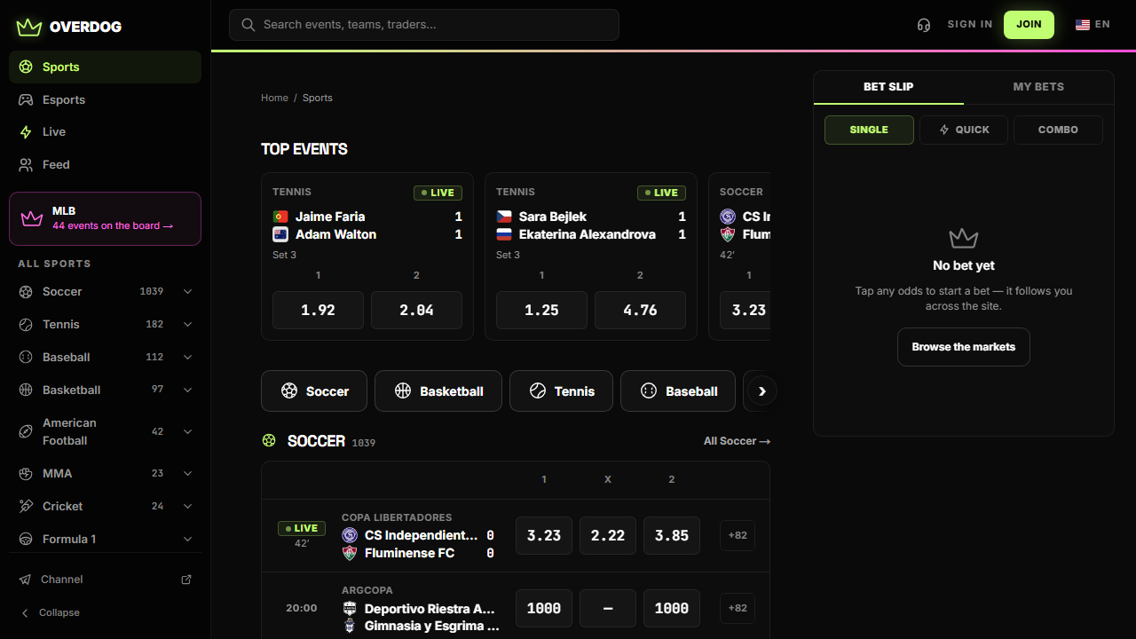Collapse the sidebar using Collapse
This screenshot has width=1136, height=639.
[x=51, y=612]
